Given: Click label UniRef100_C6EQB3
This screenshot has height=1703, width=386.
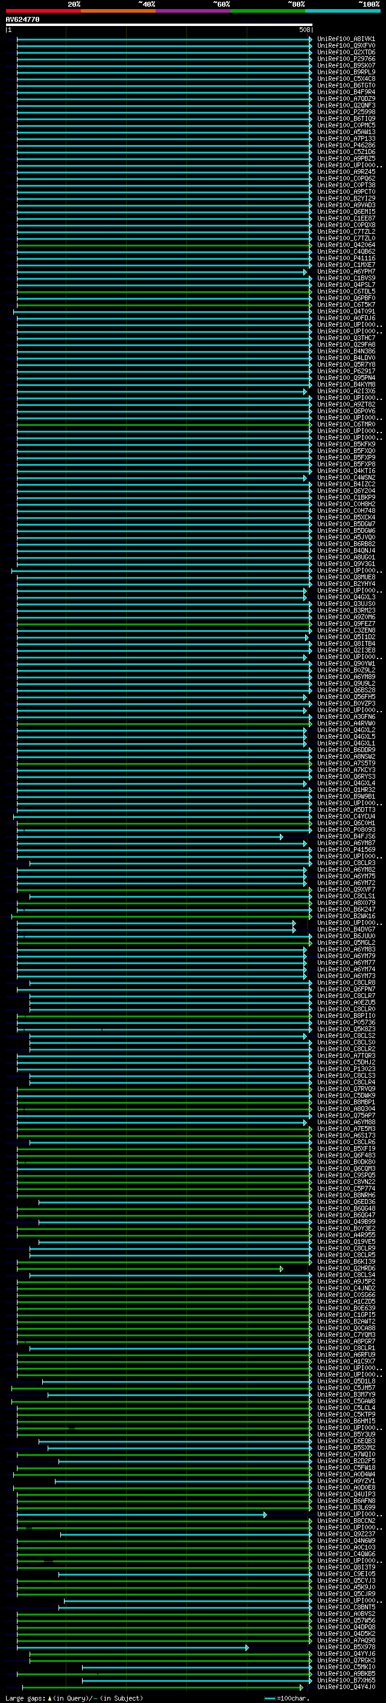Looking at the screenshot, I should (x=346, y=1441).
